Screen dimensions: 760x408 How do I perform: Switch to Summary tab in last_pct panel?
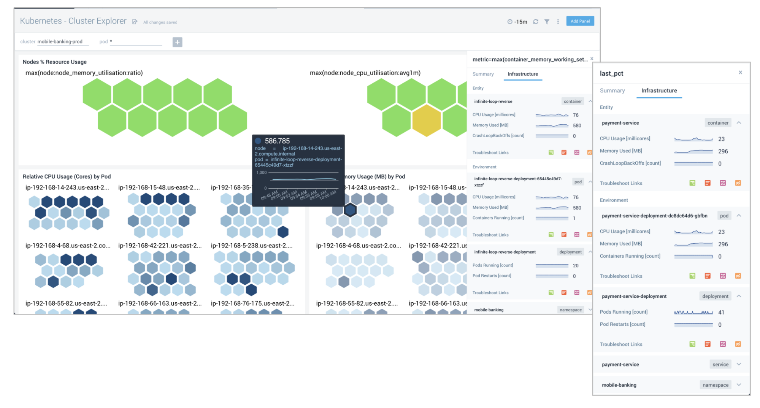point(612,90)
